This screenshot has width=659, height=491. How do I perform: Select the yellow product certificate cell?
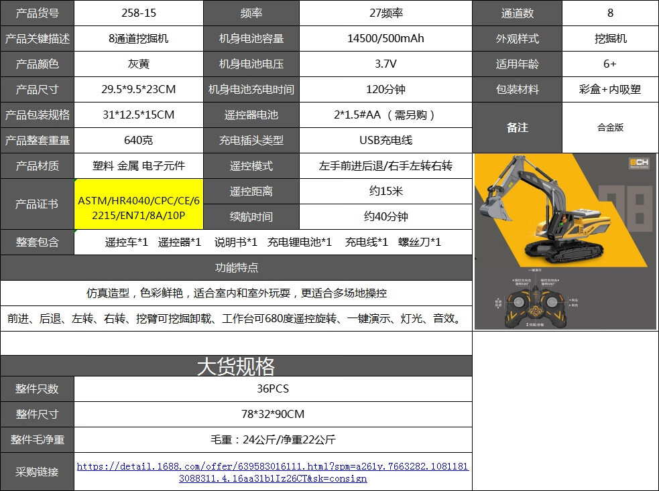(x=139, y=204)
